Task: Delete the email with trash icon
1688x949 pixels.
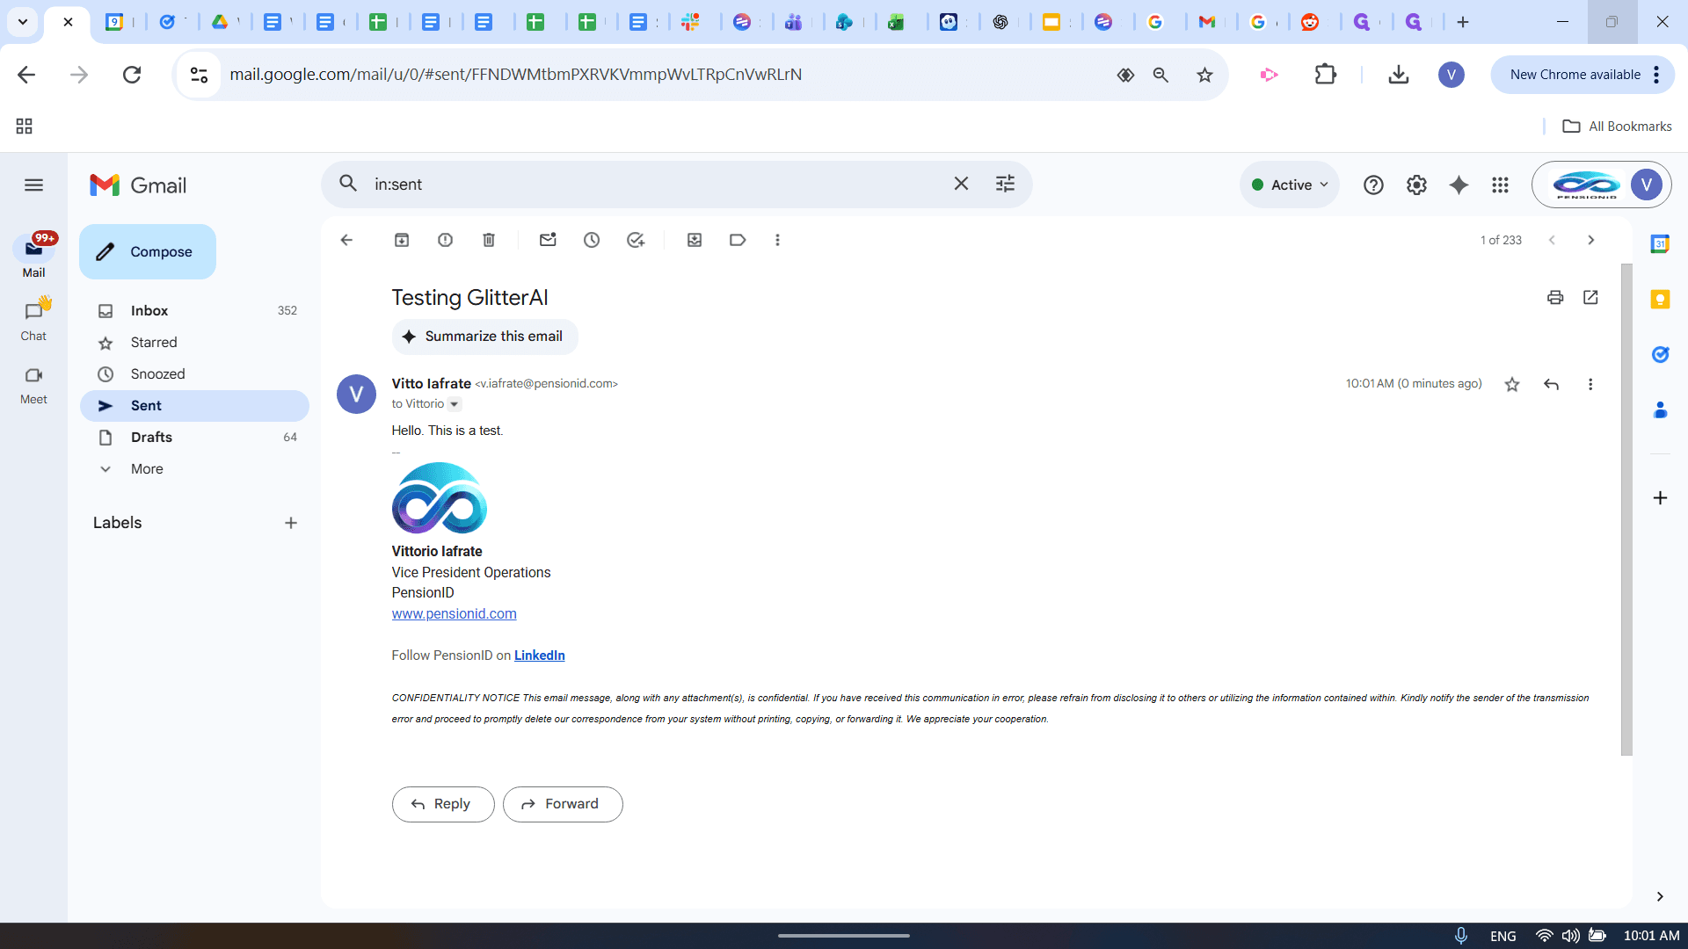Action: pos(489,240)
